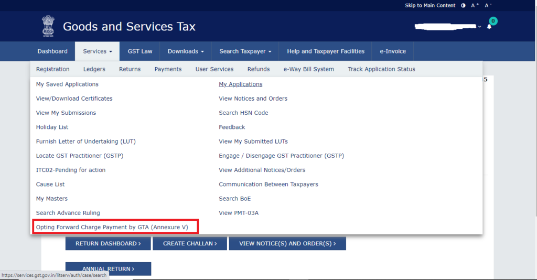
Task: Open View Additional Notices/Orders
Action: 262,170
